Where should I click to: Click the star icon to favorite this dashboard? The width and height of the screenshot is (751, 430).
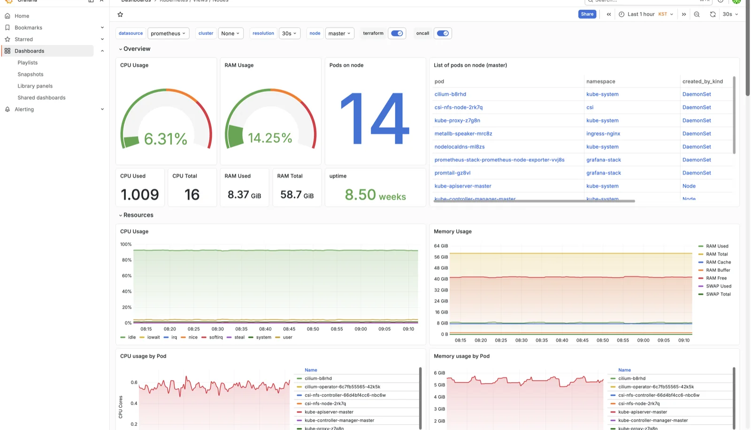point(120,15)
